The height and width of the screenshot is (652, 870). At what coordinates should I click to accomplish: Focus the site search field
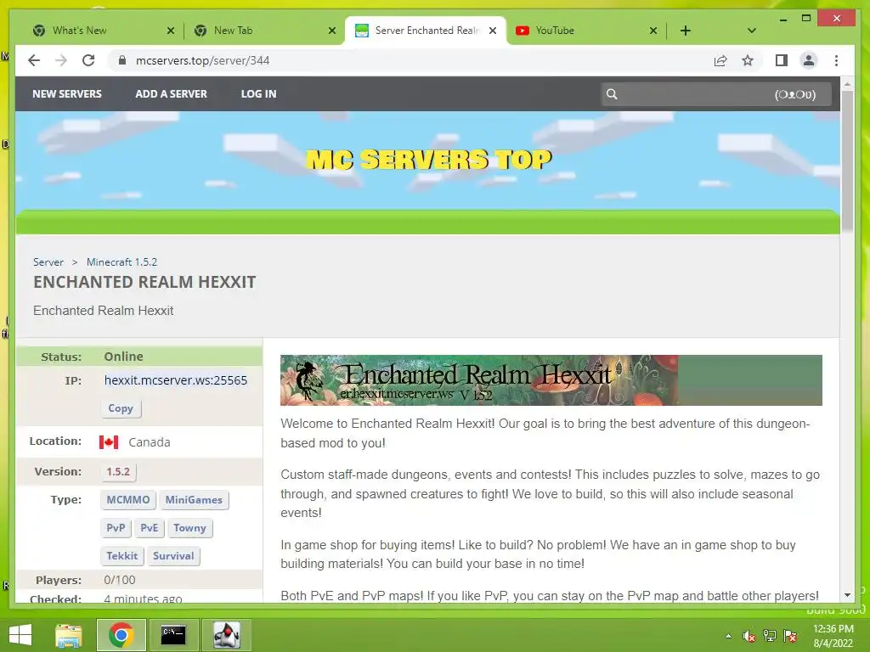(716, 94)
